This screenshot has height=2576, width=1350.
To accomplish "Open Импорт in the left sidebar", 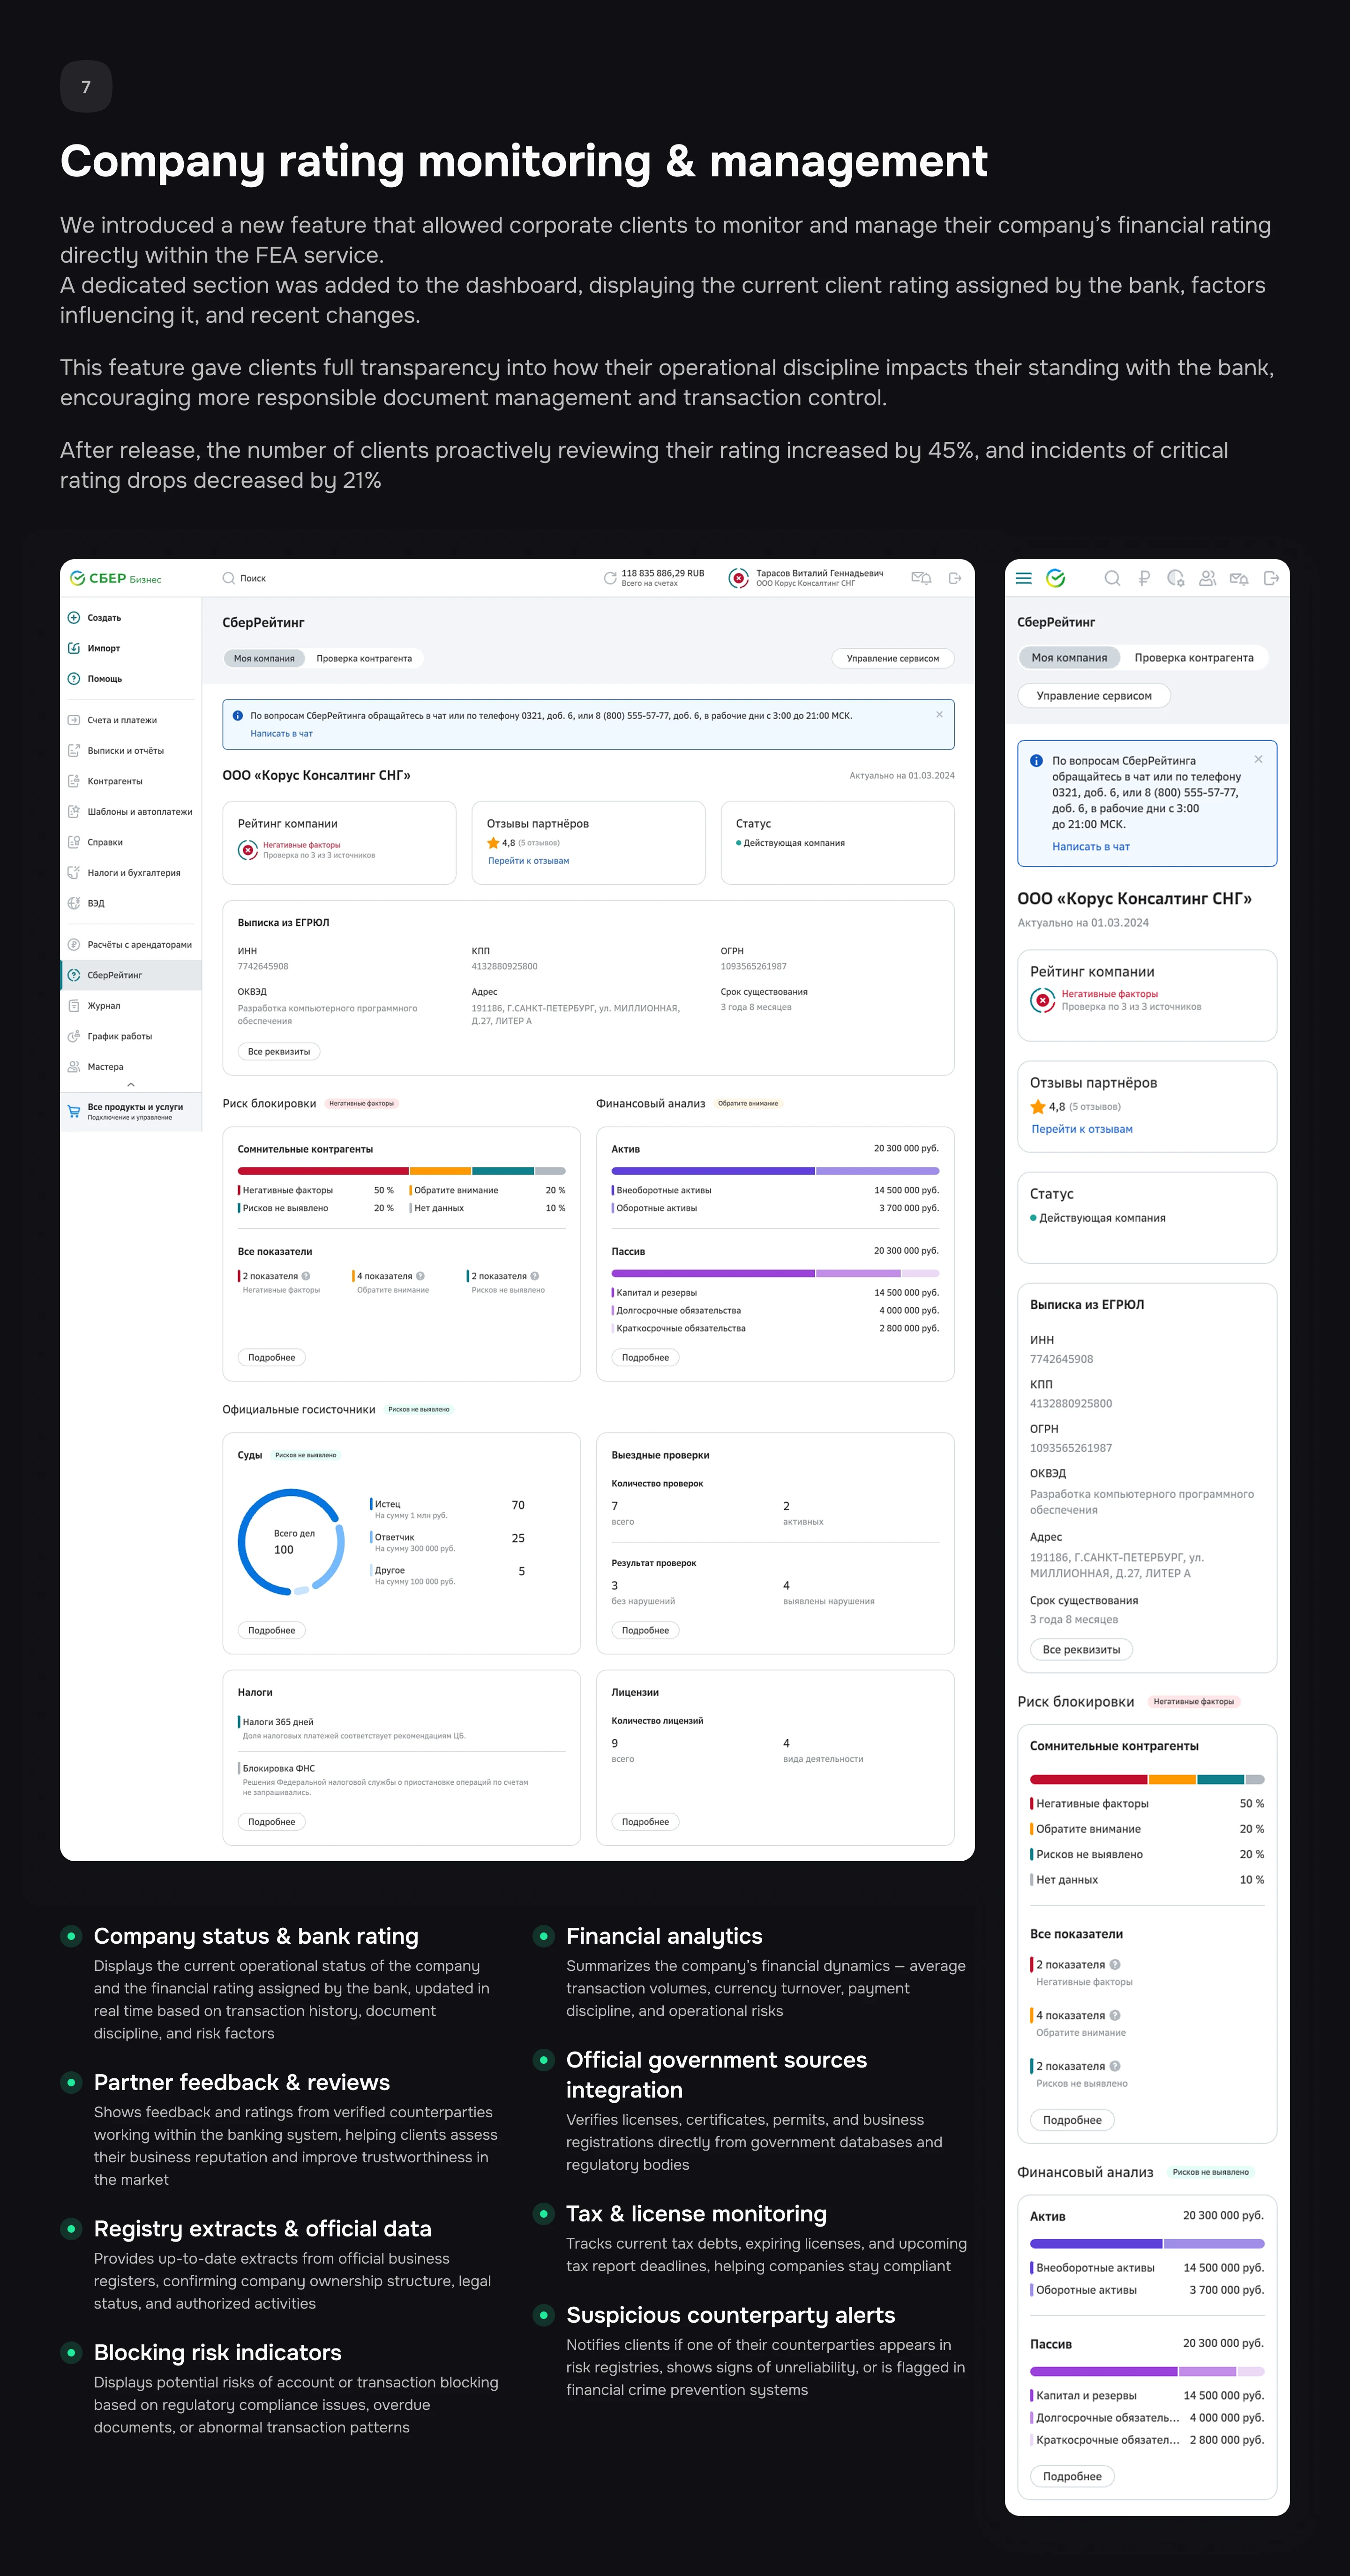I will click(x=103, y=648).
